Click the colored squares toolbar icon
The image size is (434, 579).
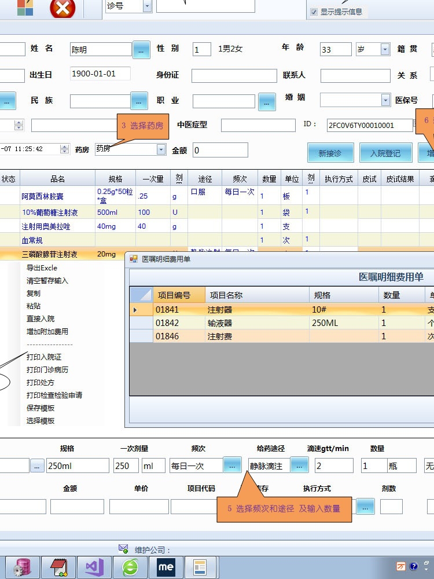click(x=25, y=8)
